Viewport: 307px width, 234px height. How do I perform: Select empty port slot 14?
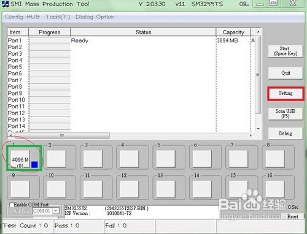(x=202, y=189)
